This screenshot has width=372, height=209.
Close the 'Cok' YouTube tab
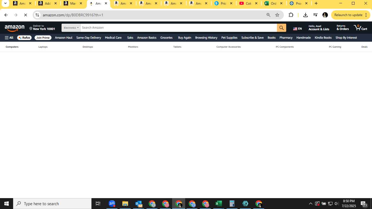[x=256, y=4]
